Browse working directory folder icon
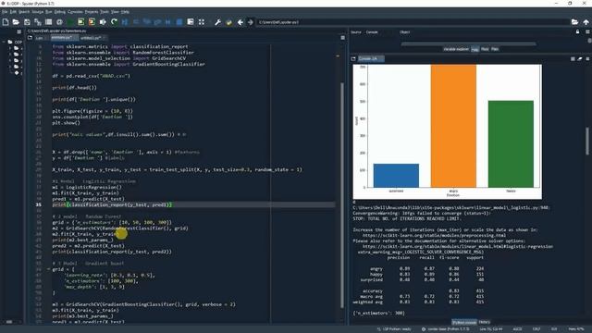 (x=574, y=22)
